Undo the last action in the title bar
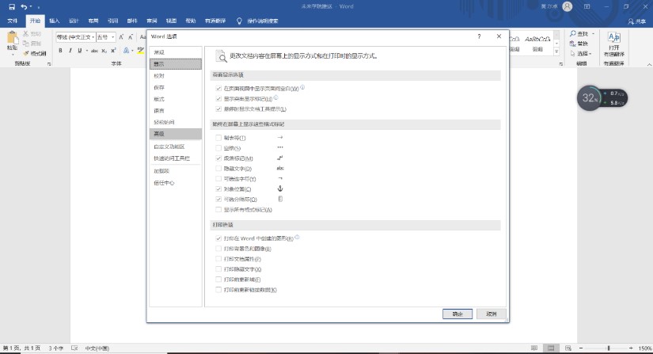This screenshot has width=653, height=354. point(24,6)
